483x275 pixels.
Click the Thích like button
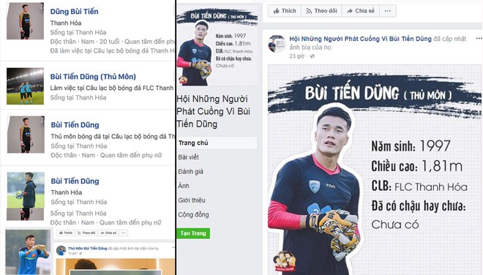click(x=285, y=11)
